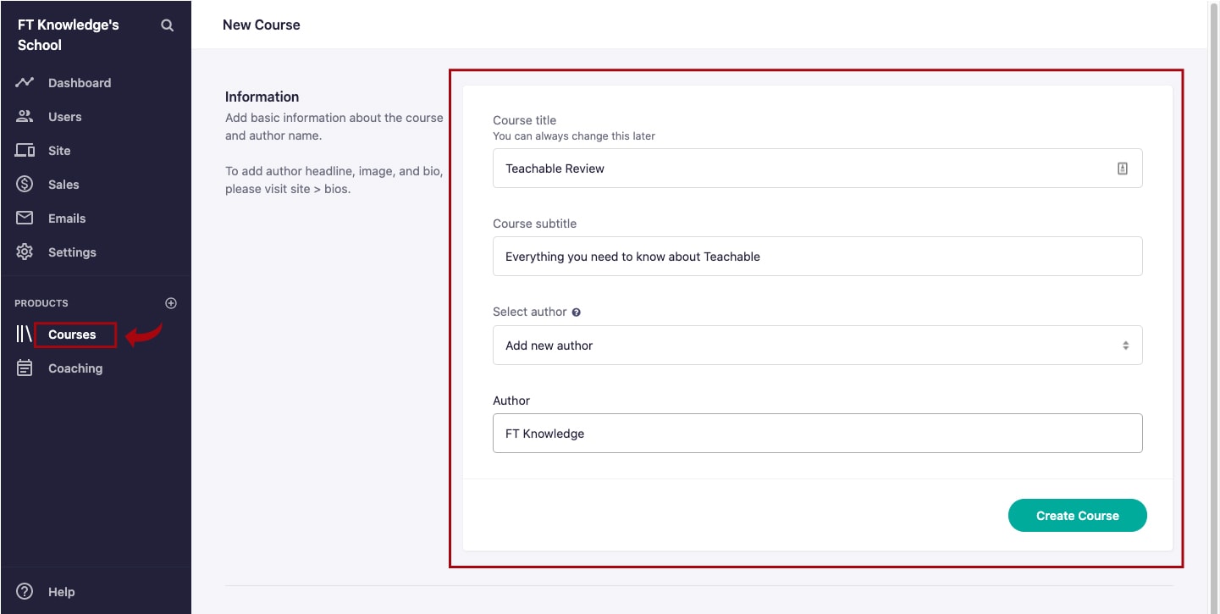Click the Coaching calendar icon

click(24, 368)
